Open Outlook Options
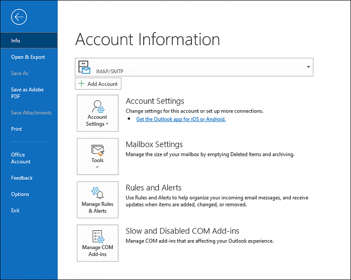Viewport: 351px width, 280px height. click(x=20, y=194)
